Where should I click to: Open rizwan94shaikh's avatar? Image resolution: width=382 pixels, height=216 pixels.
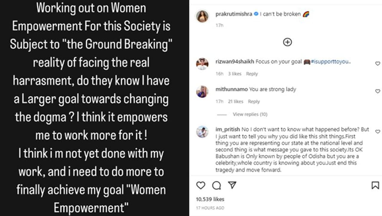coord(202,64)
